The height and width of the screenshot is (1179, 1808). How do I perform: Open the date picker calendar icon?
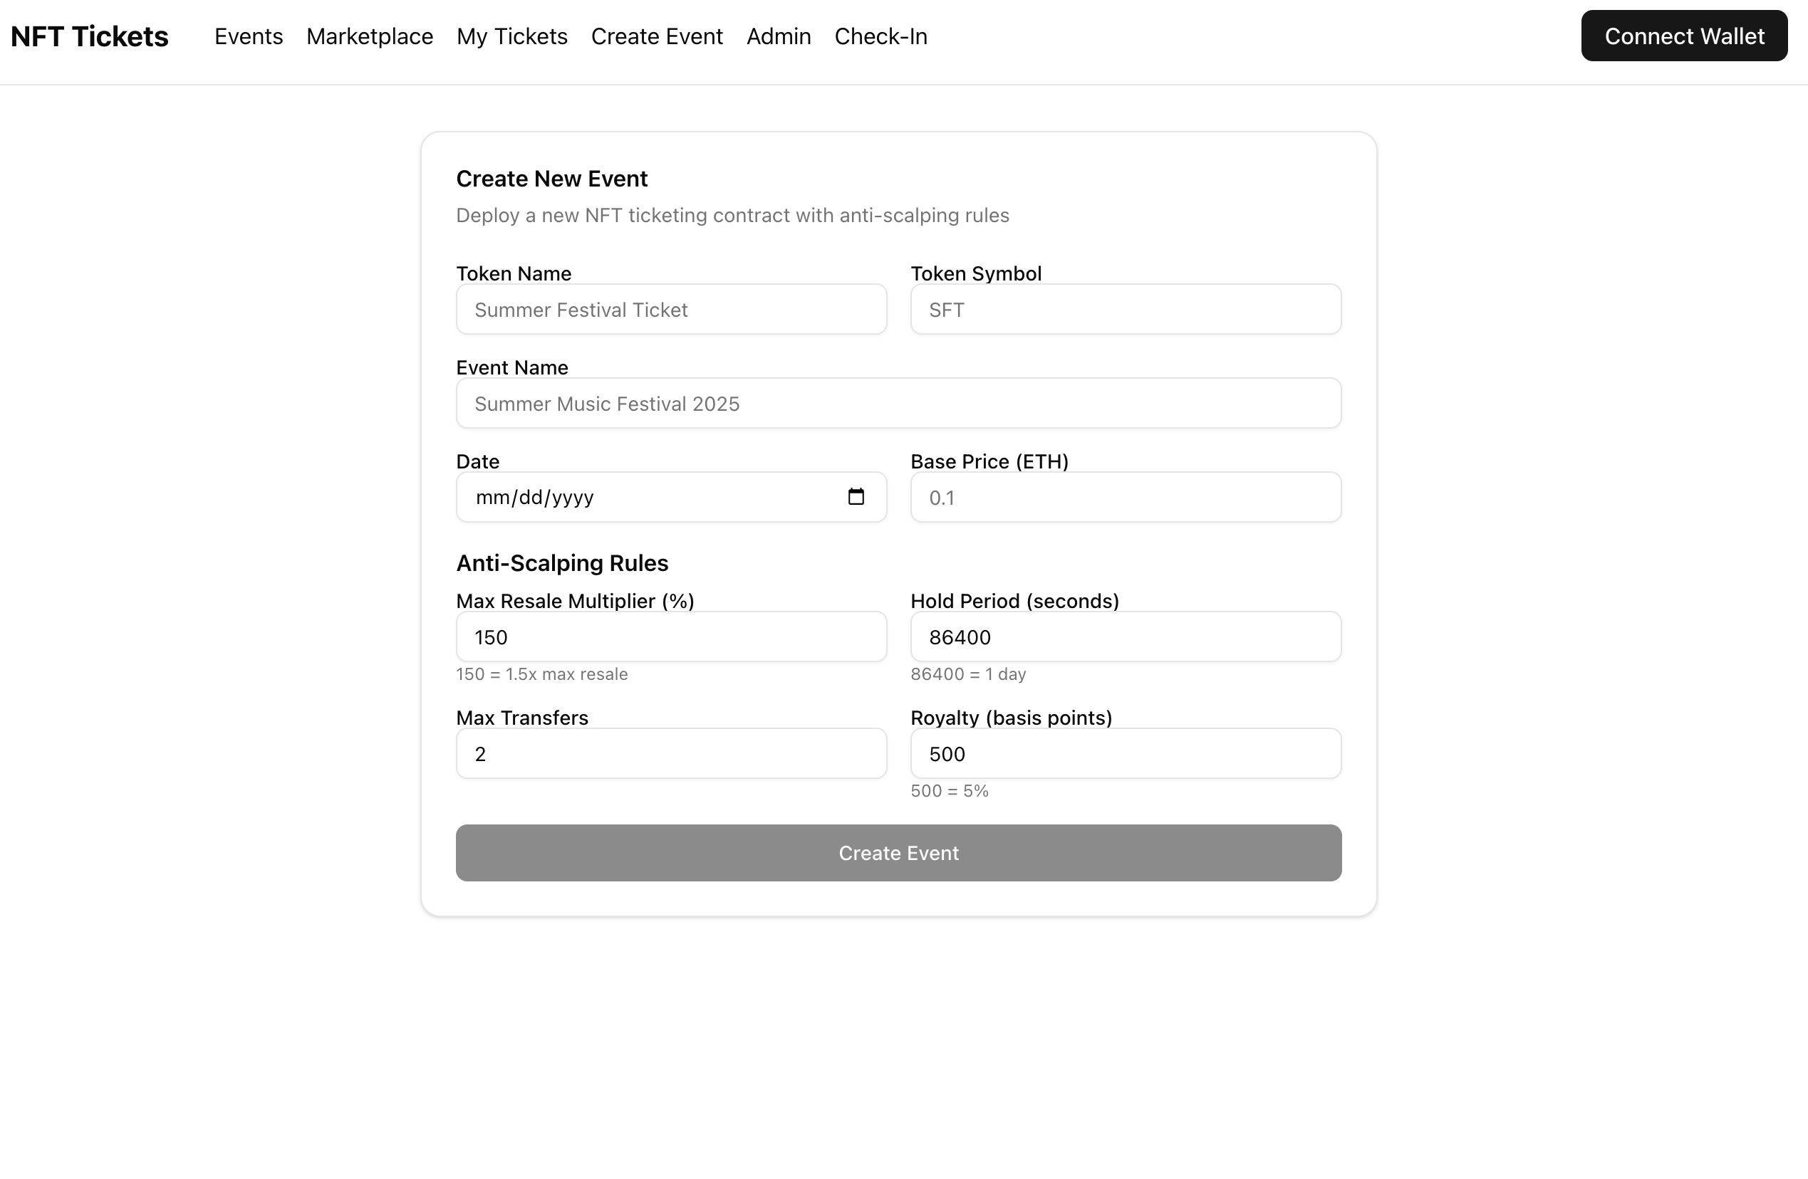(856, 496)
